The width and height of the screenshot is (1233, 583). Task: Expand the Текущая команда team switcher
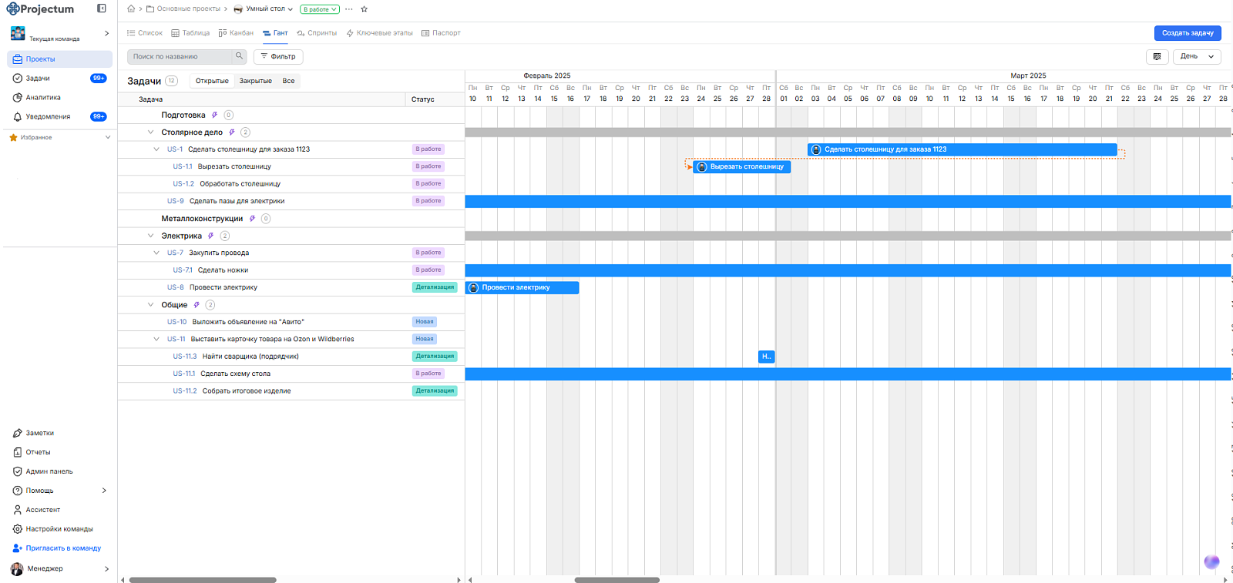tap(106, 33)
